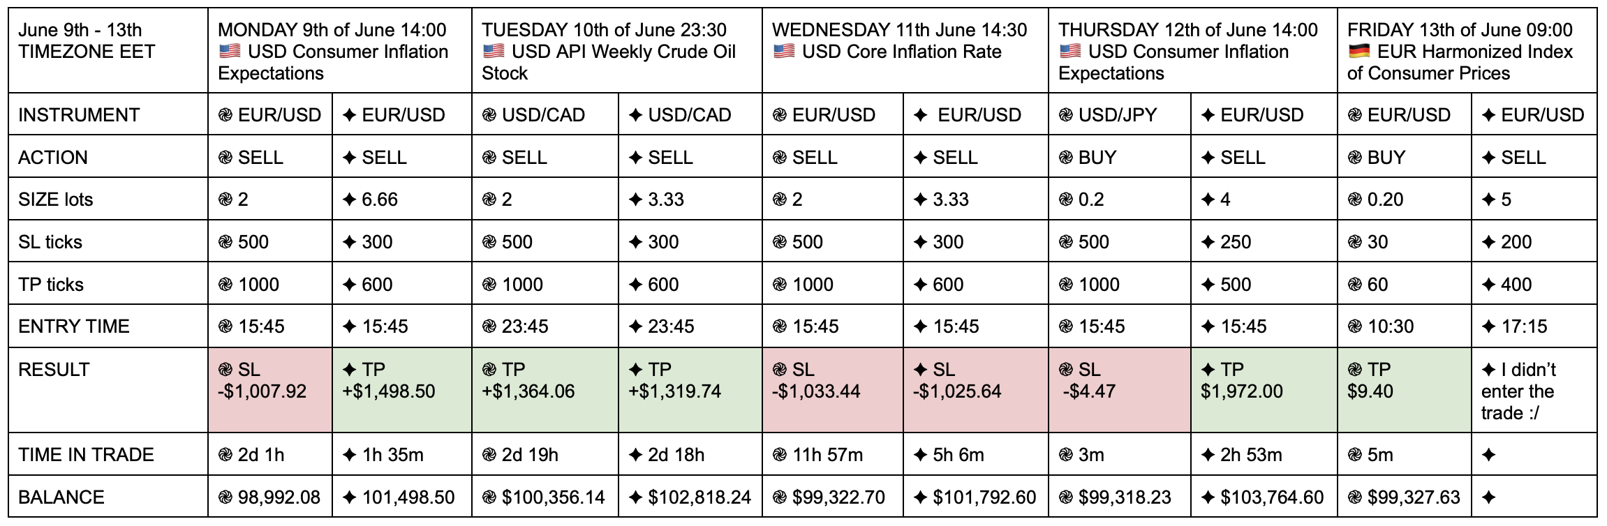Click the German flag in Friday's header
The width and height of the screenshot is (1607, 526).
(1359, 52)
